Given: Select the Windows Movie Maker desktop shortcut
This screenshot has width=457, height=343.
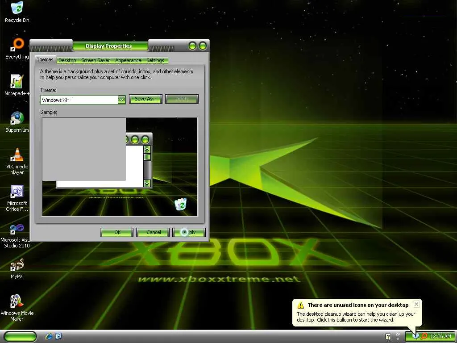Looking at the screenshot, I should tap(17, 308).
